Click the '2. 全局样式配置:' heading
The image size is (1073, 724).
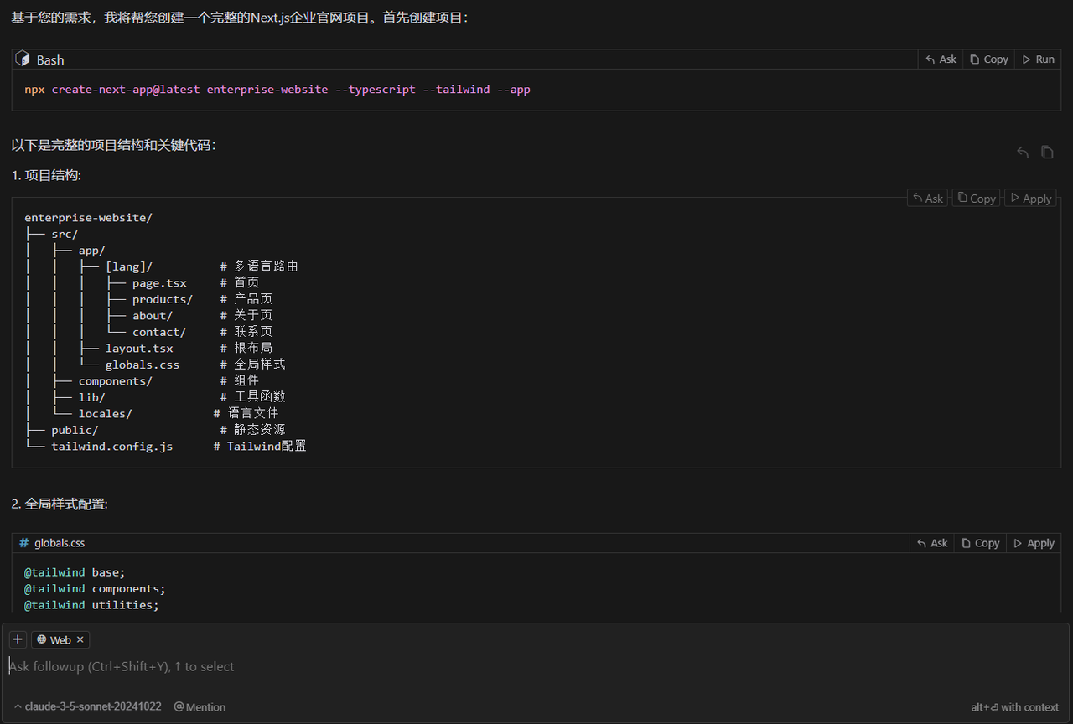point(60,504)
